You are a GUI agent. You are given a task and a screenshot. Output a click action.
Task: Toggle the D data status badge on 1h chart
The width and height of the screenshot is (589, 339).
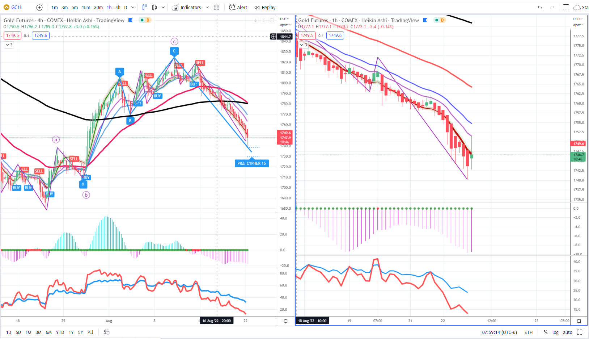click(442, 20)
